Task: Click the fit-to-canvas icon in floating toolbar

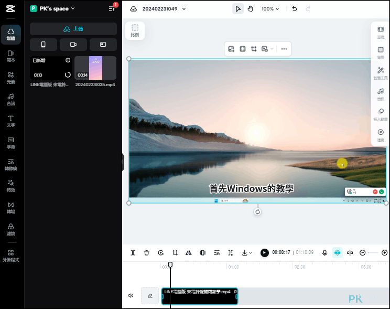Action: [243, 49]
